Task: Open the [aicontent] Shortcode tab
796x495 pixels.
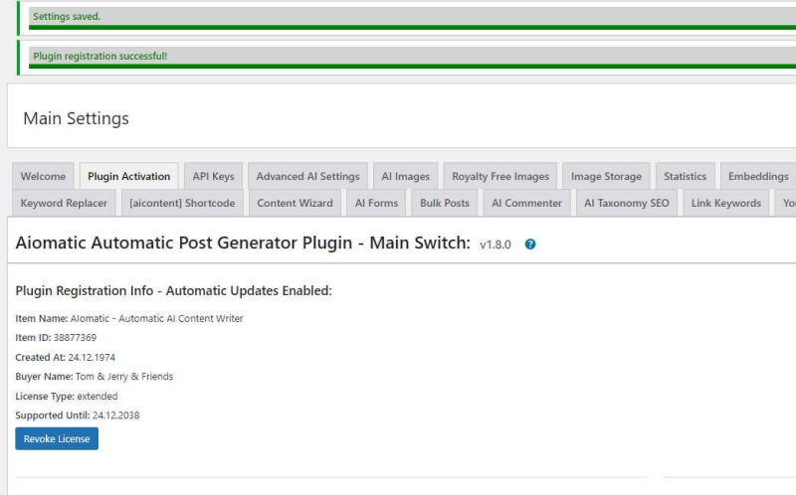Action: [182, 203]
